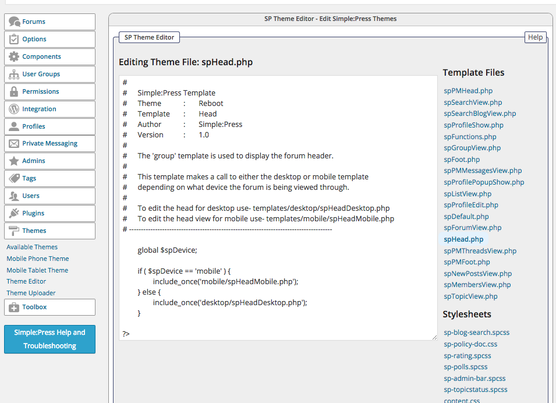Open spPMFoot.php template file

467,262
